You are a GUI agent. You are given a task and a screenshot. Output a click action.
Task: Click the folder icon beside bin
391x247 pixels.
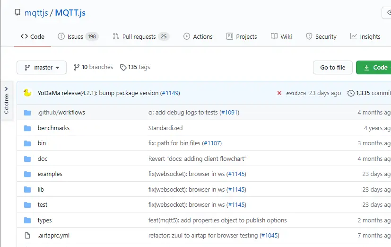pos(27,143)
